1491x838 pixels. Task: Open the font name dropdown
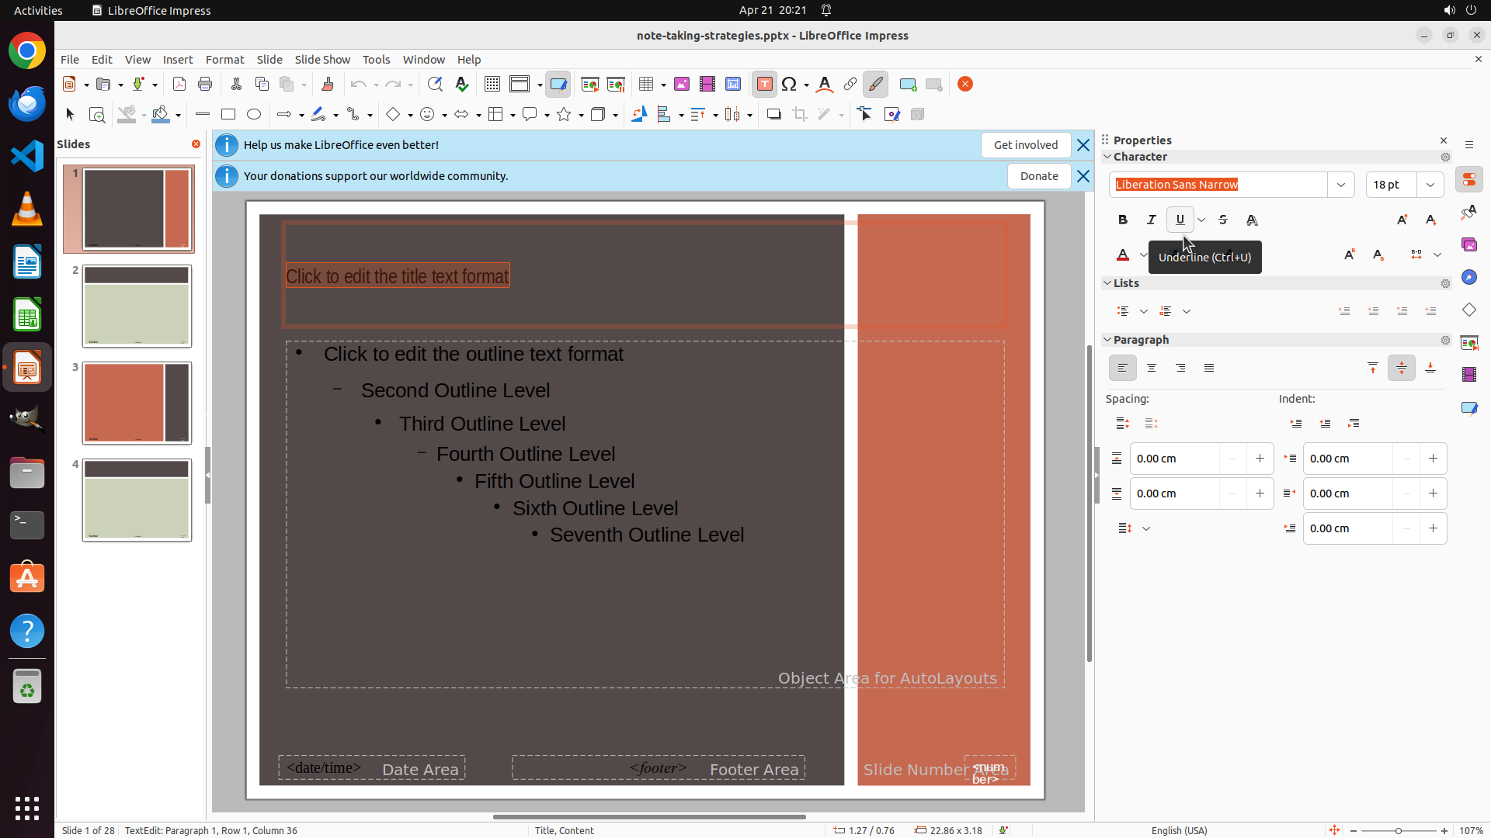(1341, 185)
